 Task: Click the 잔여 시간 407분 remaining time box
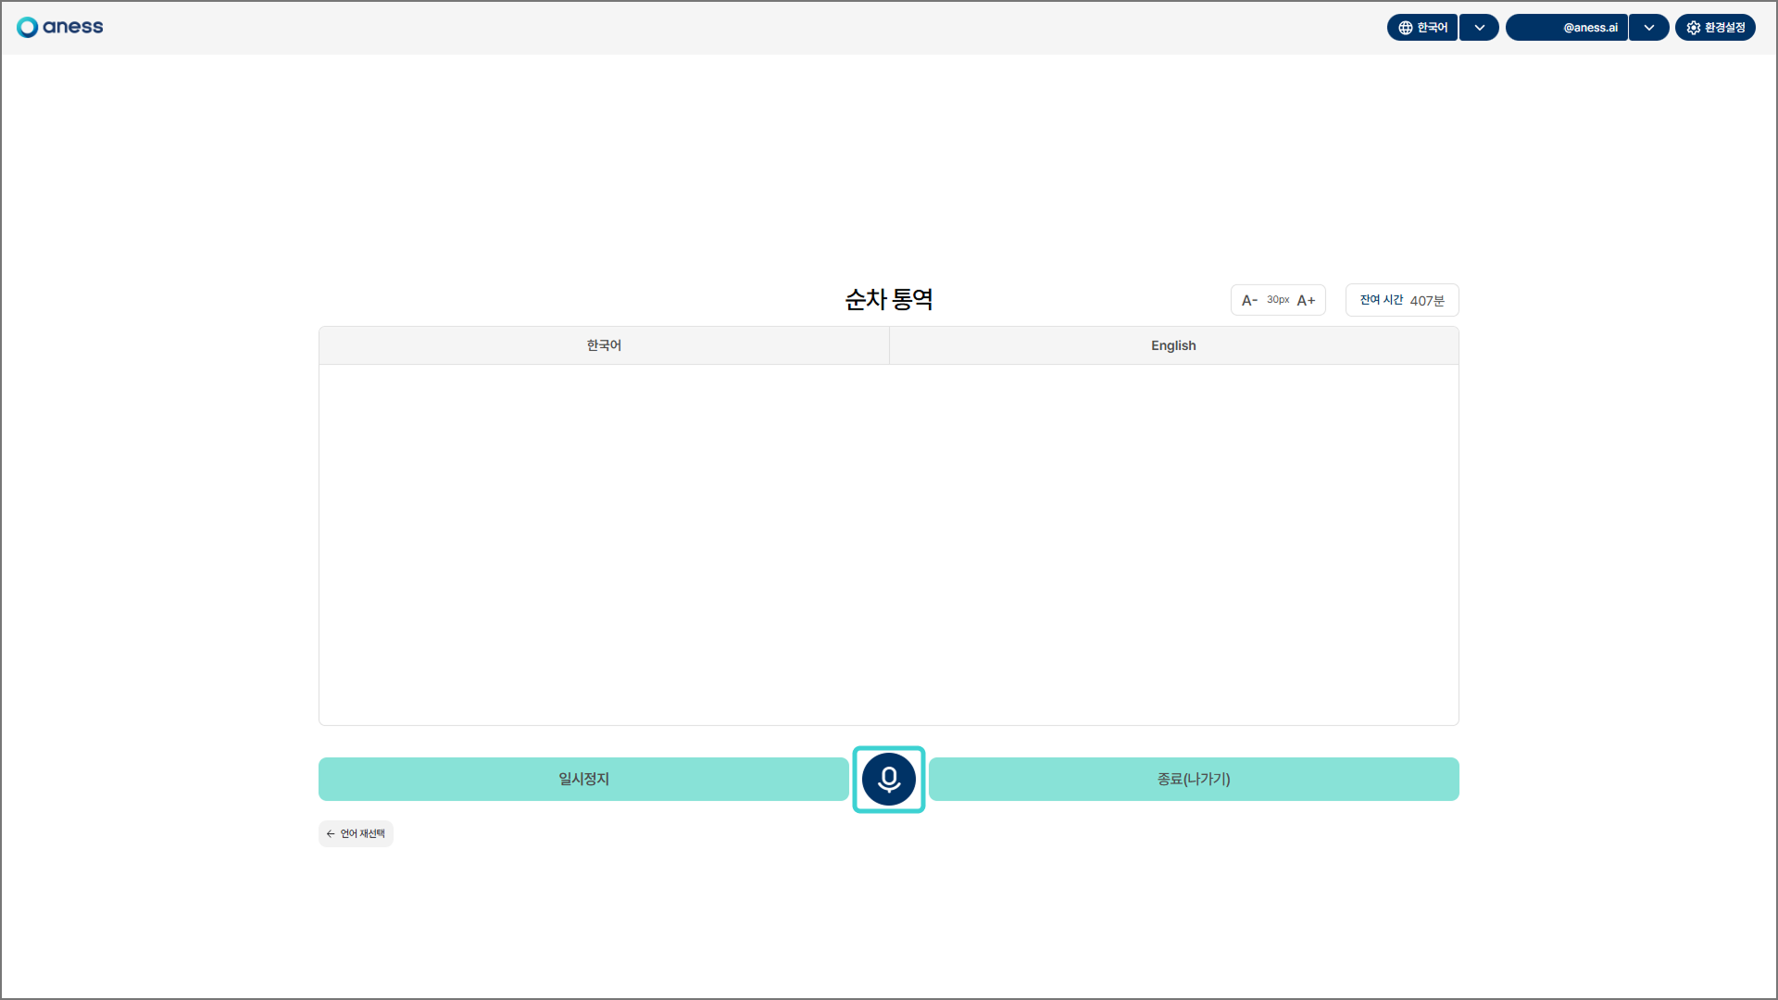(x=1401, y=300)
